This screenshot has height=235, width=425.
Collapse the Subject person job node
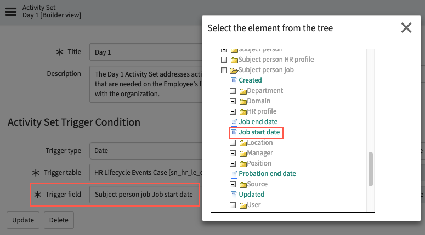(x=224, y=70)
